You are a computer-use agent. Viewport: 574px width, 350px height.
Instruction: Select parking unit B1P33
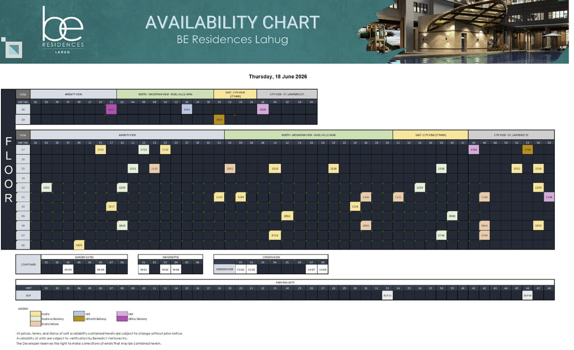tap(387, 295)
